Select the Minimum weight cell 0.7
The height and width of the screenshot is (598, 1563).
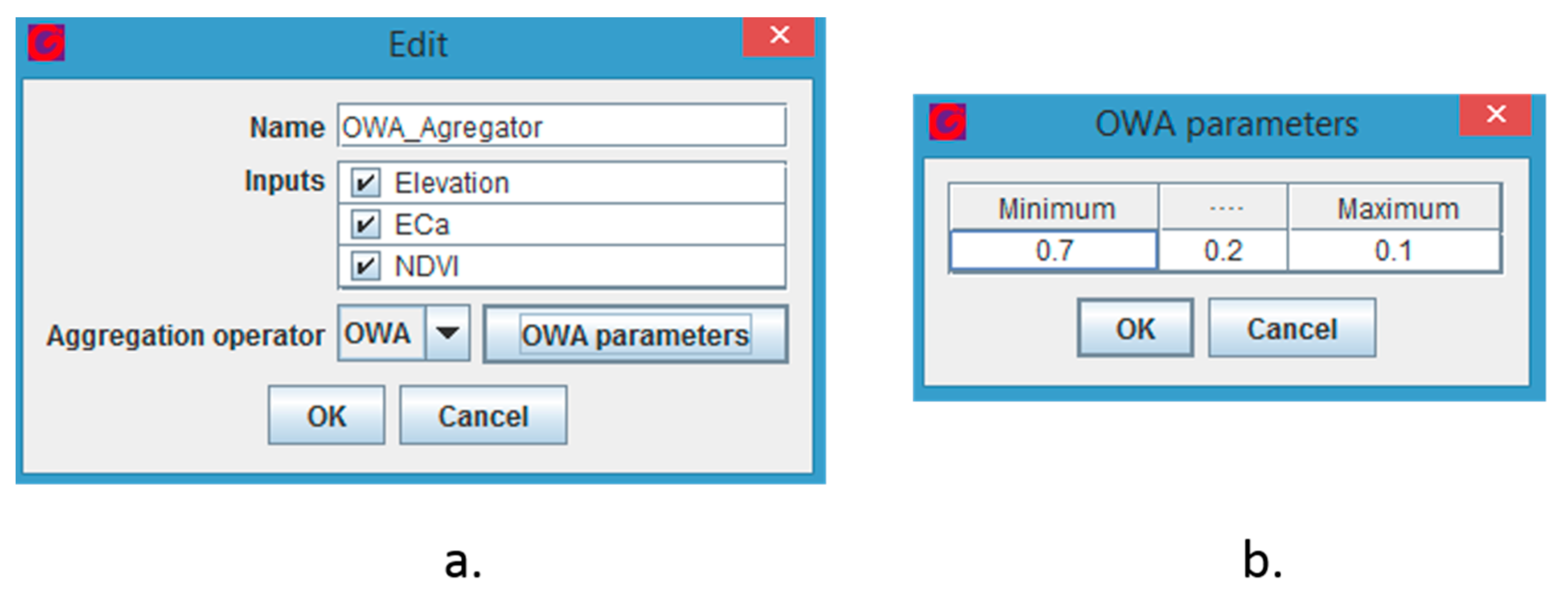1053,251
